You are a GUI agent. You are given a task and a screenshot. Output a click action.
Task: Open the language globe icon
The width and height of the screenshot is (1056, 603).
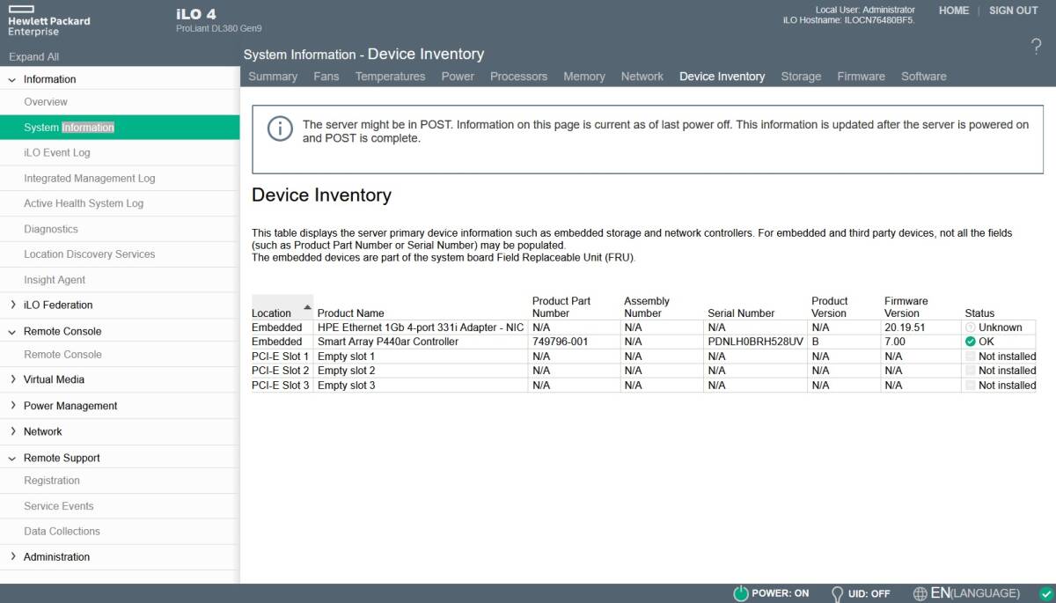coord(920,593)
